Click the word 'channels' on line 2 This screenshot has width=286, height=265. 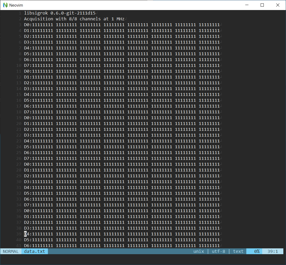pos(90,19)
